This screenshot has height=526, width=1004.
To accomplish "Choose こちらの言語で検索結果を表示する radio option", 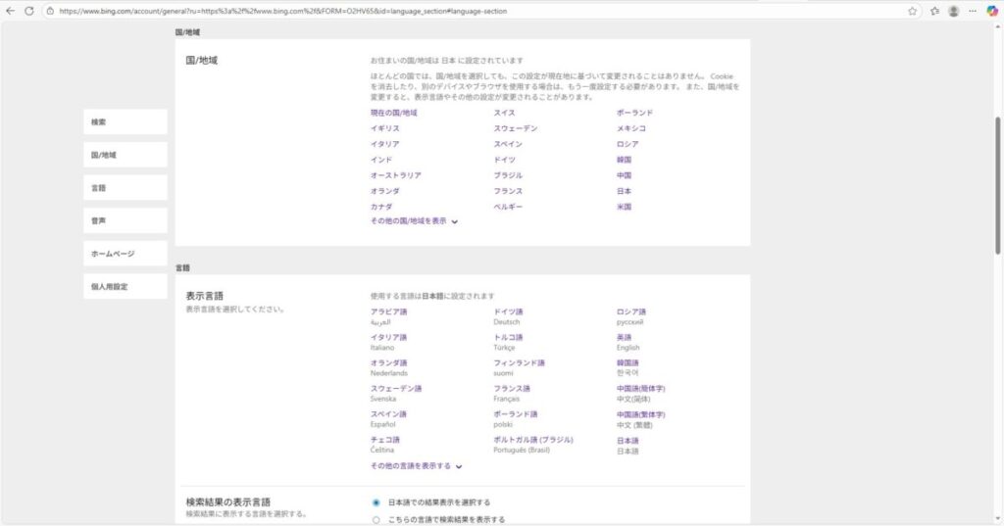I will click(376, 520).
